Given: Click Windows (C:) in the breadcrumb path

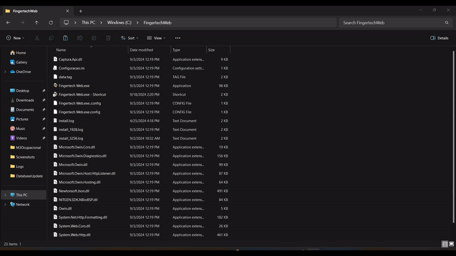Looking at the screenshot, I should 119,23.
